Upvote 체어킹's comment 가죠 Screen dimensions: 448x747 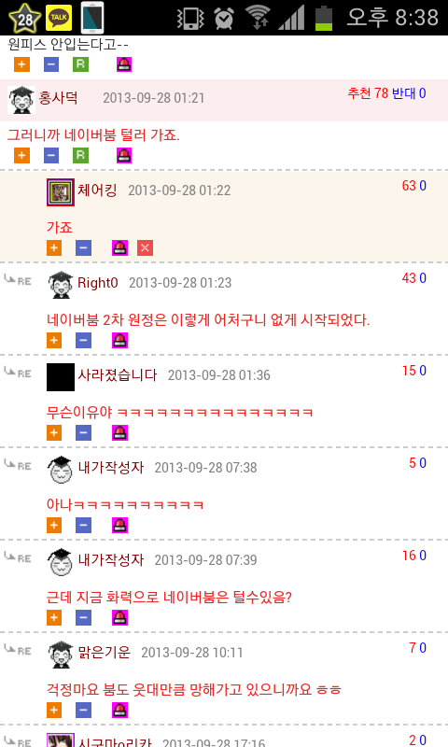tap(54, 247)
